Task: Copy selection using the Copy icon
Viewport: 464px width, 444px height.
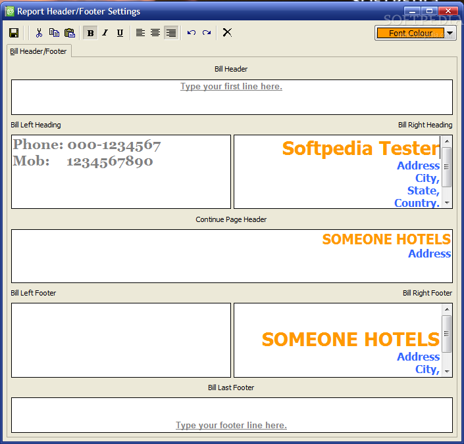Action: point(54,32)
